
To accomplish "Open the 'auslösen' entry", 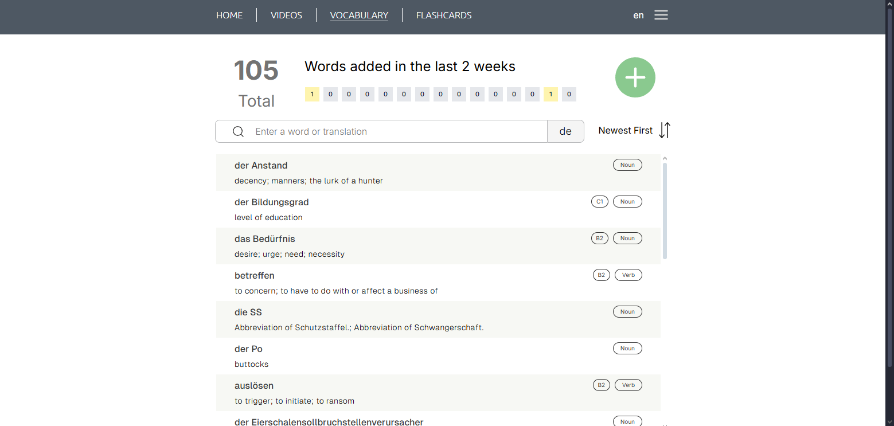I will (438, 393).
